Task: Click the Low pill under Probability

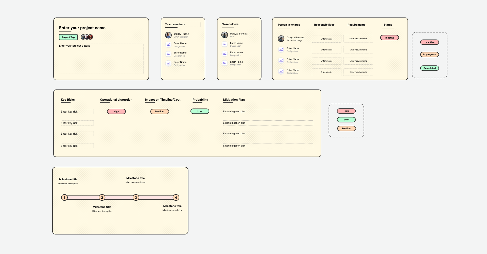Action: [x=200, y=111]
